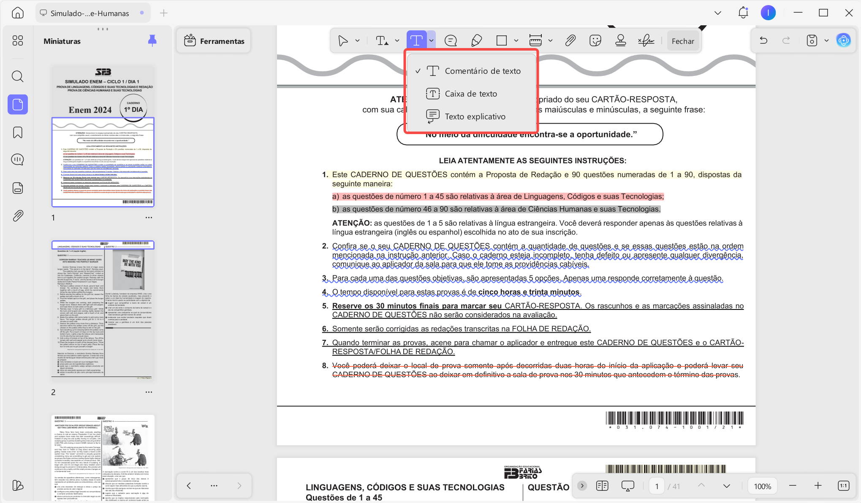The height and width of the screenshot is (503, 861).
Task: Collapse the Text comment dropdown arrow
Action: [431, 40]
